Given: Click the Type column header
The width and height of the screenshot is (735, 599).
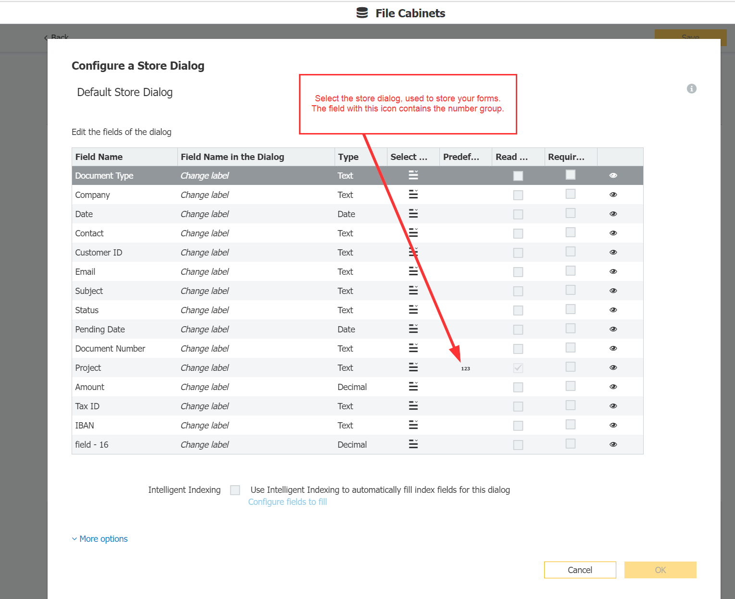Looking at the screenshot, I should point(348,157).
